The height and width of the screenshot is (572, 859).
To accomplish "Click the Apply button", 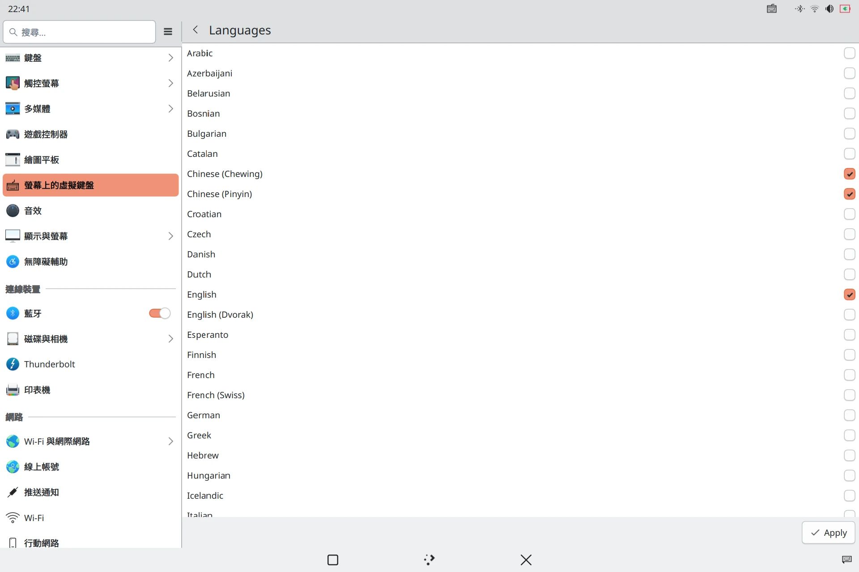I will click(828, 533).
